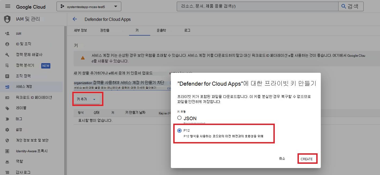This screenshot has height=175, width=380.
Task: Click the 정책 문제 해결사 wrench icon
Action: point(7,55)
